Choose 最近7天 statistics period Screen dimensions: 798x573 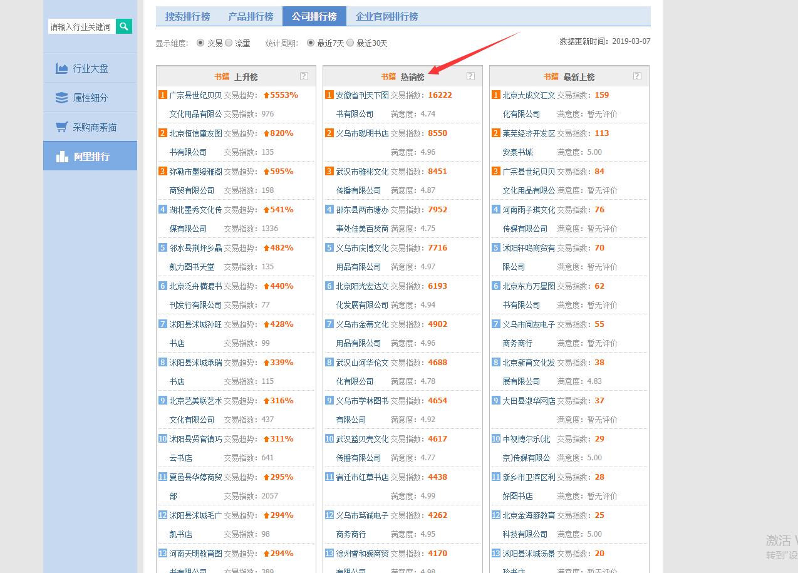click(x=311, y=43)
